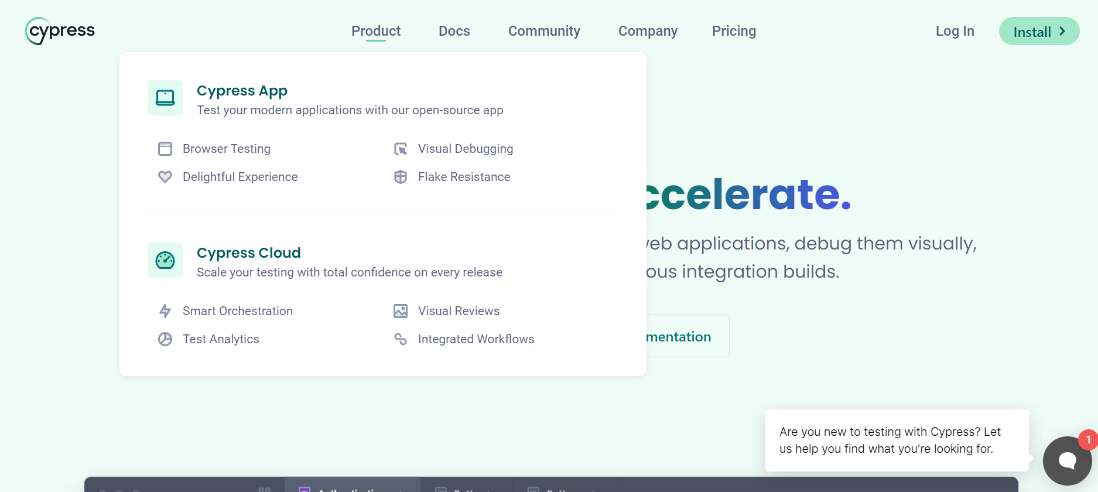The width and height of the screenshot is (1098, 492).
Task: Open the chat bubble widget
Action: 1067,460
